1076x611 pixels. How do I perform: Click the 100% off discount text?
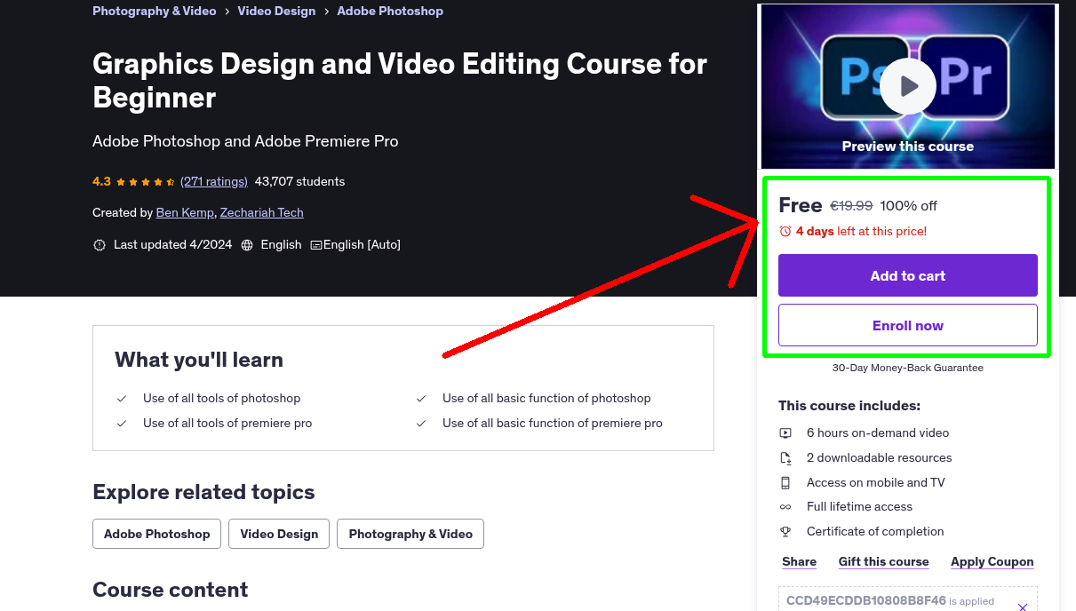[x=908, y=206]
